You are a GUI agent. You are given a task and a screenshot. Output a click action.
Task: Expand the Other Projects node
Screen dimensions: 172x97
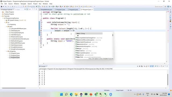[x=1, y=12]
